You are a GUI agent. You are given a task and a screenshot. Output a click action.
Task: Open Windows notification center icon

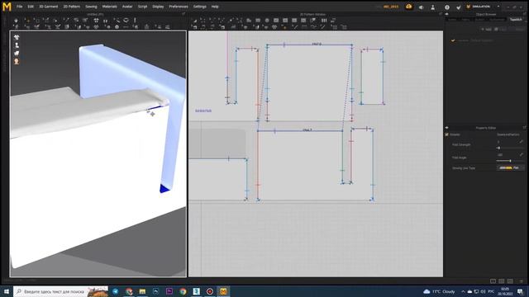click(521, 291)
